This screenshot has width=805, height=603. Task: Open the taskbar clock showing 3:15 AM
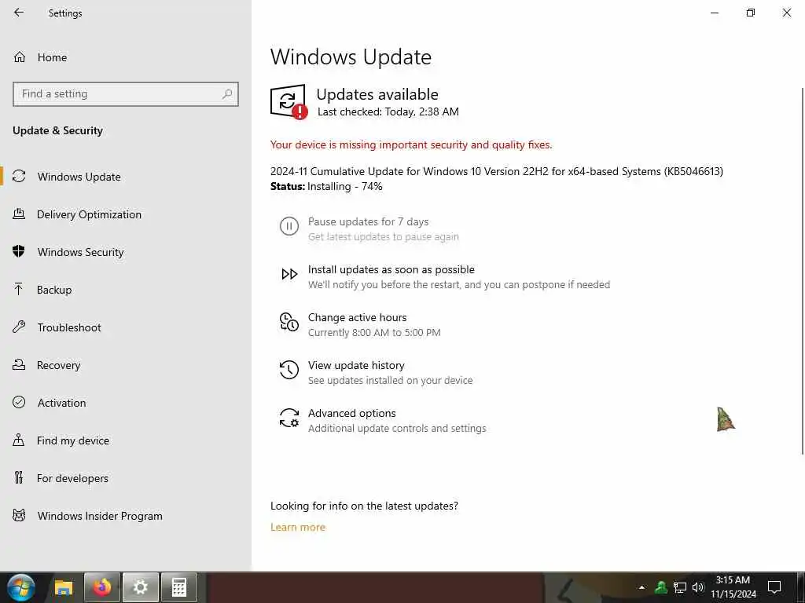tap(733, 587)
